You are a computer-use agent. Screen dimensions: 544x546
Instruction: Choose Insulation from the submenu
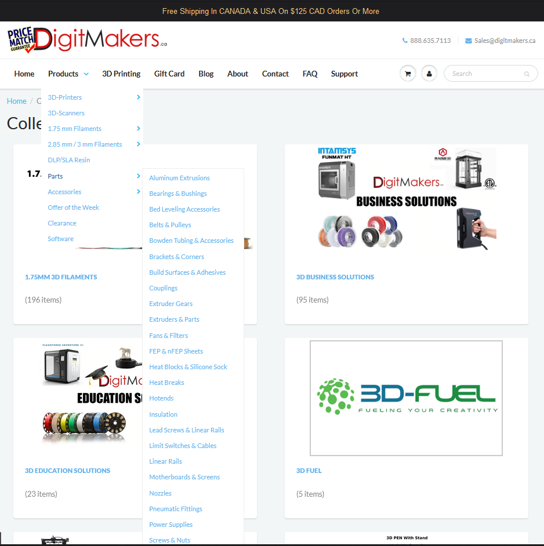pos(164,414)
